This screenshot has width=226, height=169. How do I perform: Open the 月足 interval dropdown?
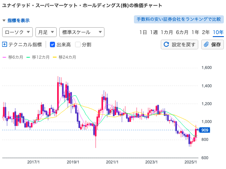point(46,32)
